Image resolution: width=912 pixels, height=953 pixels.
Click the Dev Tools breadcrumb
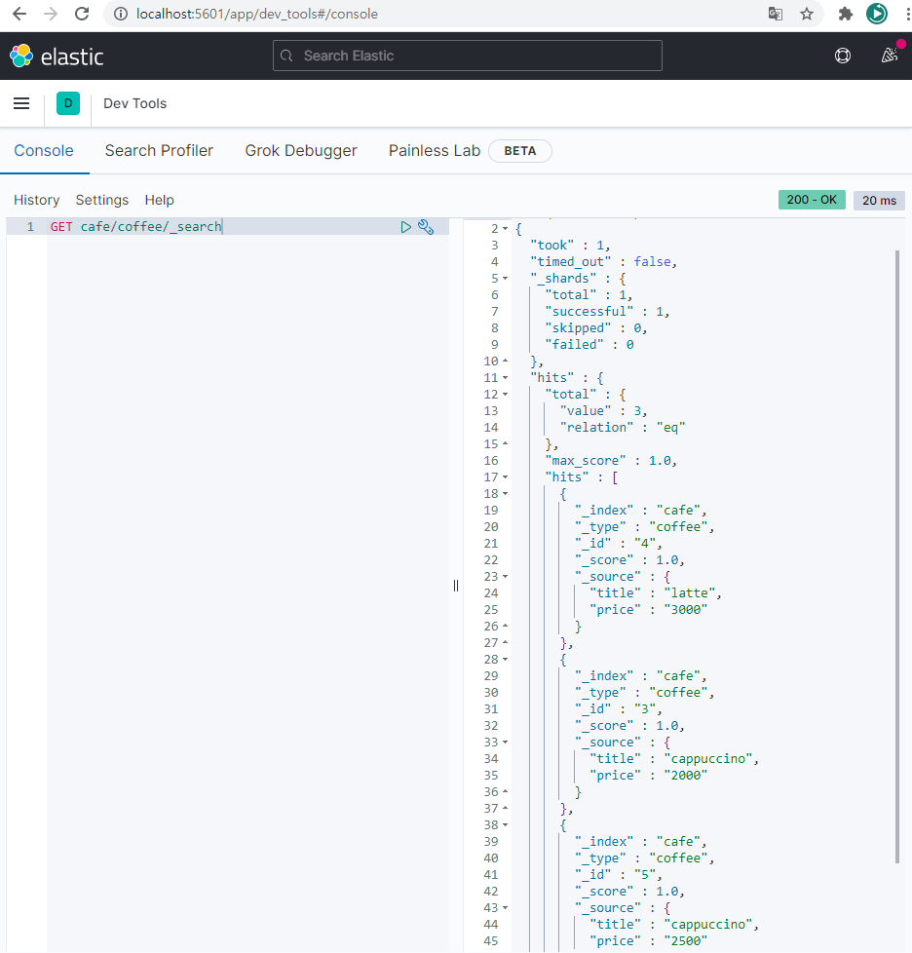point(134,103)
